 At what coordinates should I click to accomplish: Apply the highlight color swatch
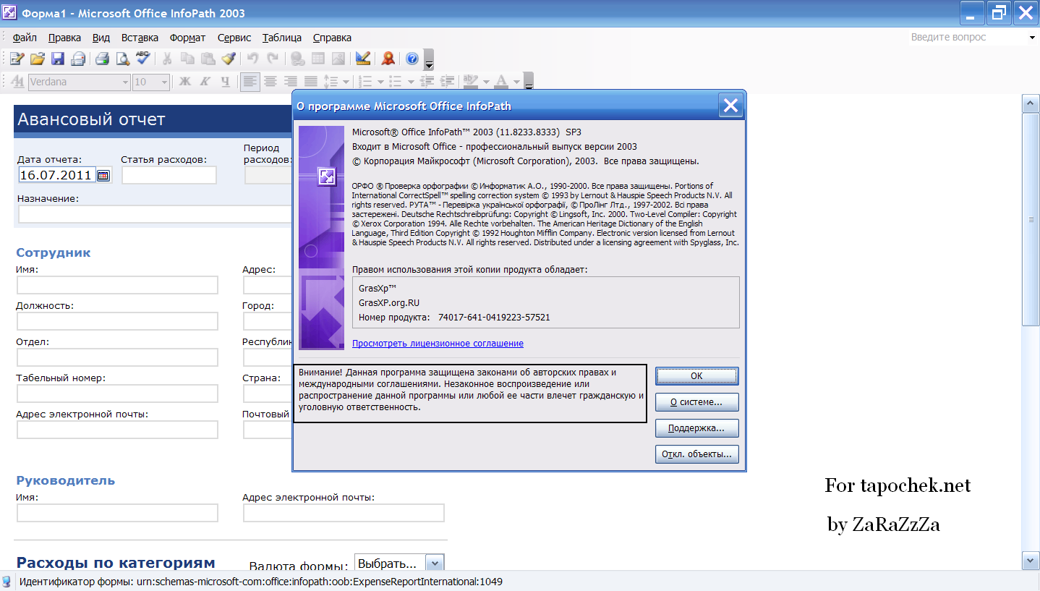point(471,82)
